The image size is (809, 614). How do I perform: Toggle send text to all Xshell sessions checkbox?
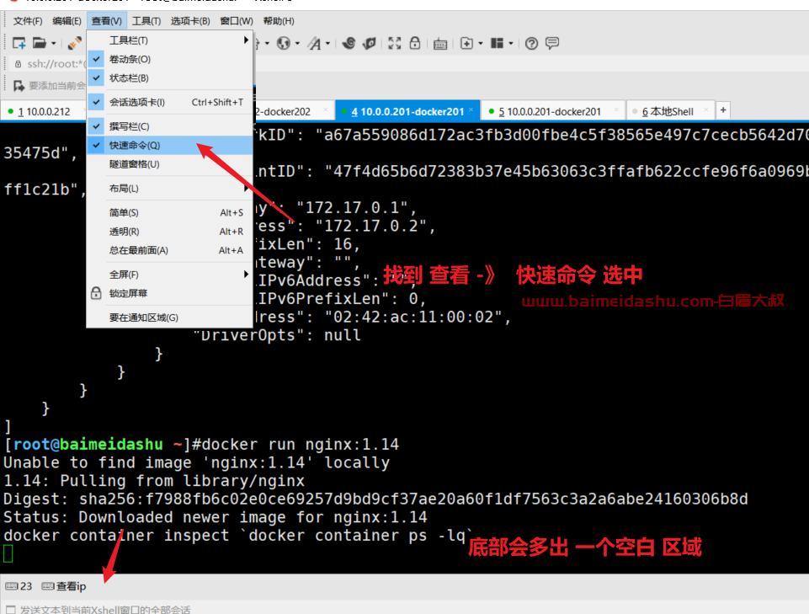tap(11, 609)
